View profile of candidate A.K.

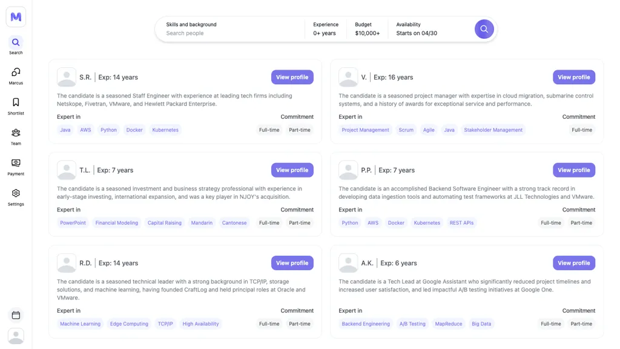(573, 262)
